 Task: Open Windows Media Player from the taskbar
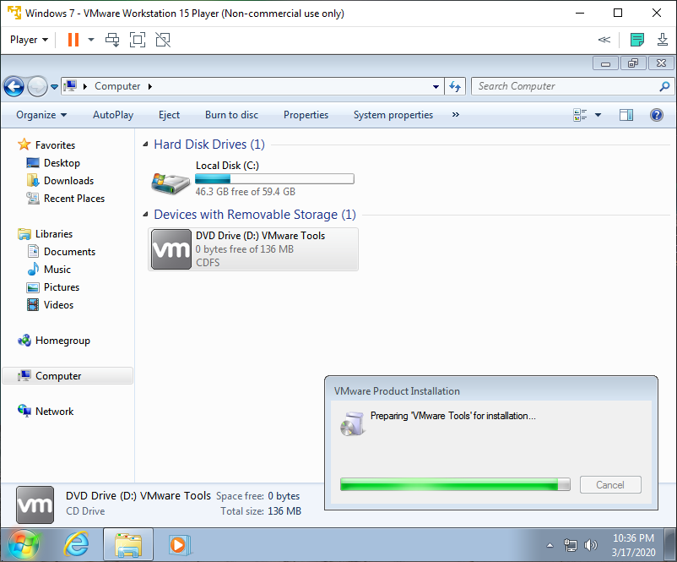point(179,545)
